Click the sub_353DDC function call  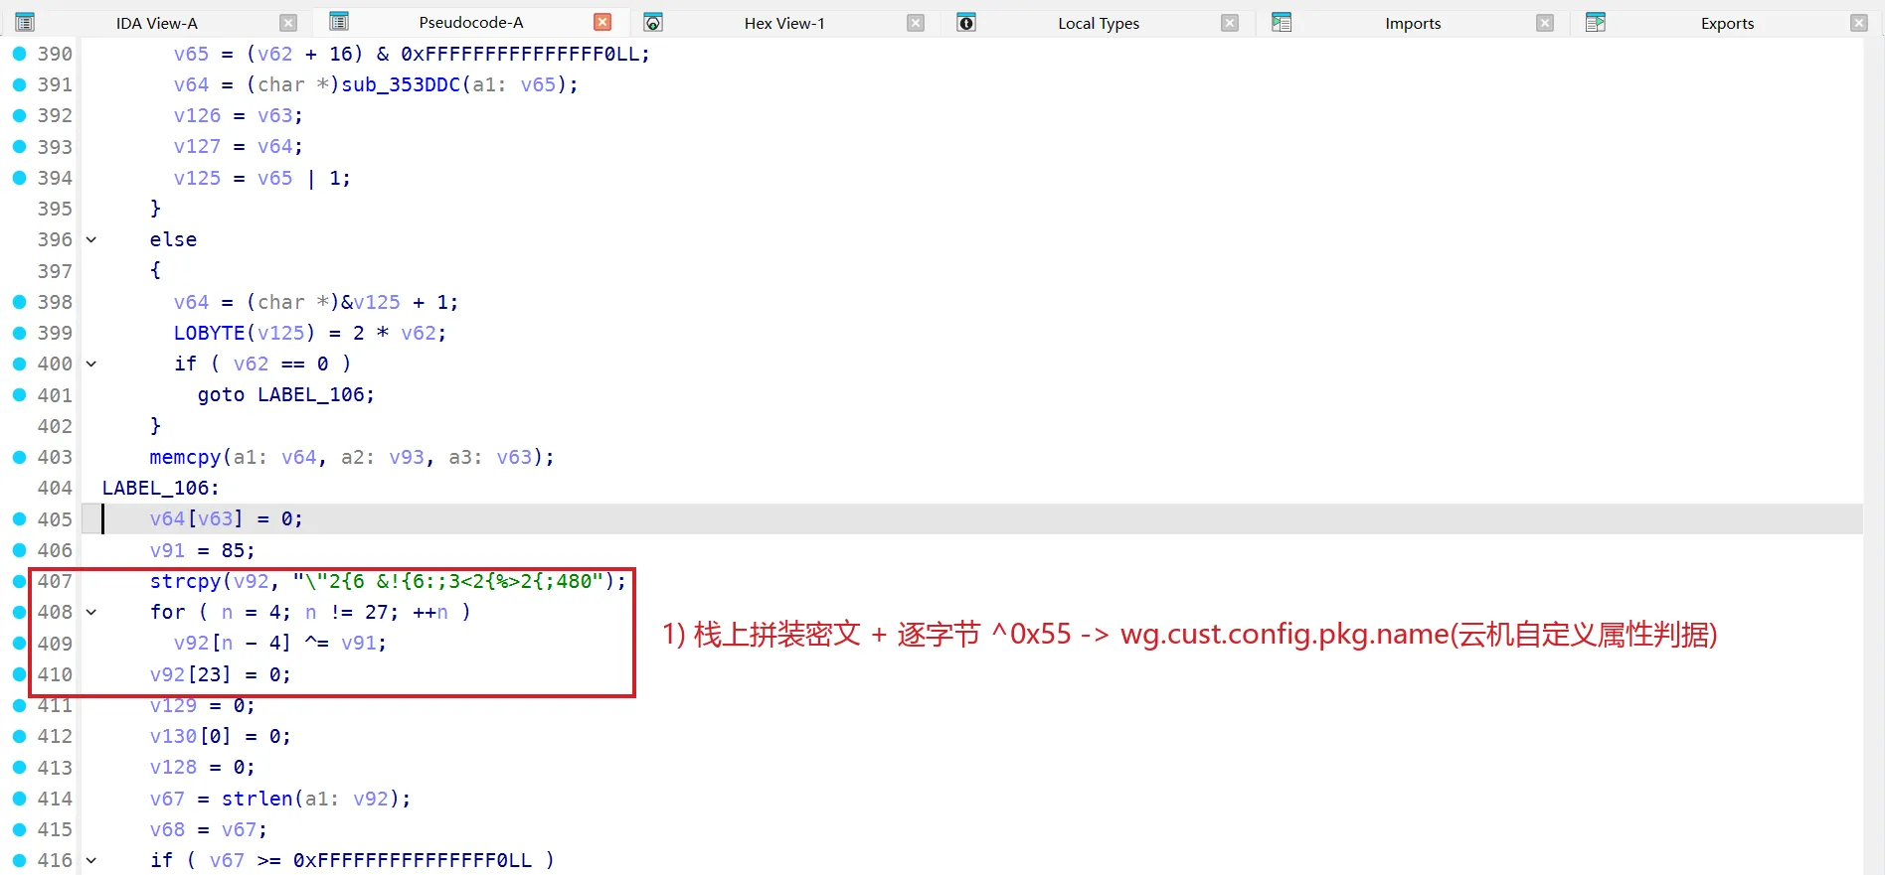(401, 84)
